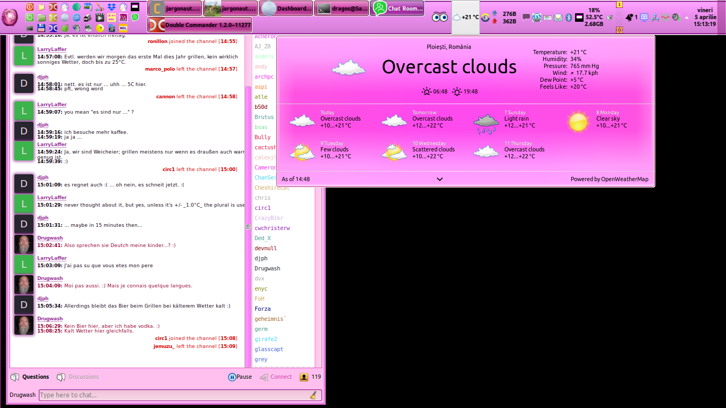Click LarryLaffer's name above 15:03:09 message
Viewport: 726px width, 408px height.
[x=52, y=258]
